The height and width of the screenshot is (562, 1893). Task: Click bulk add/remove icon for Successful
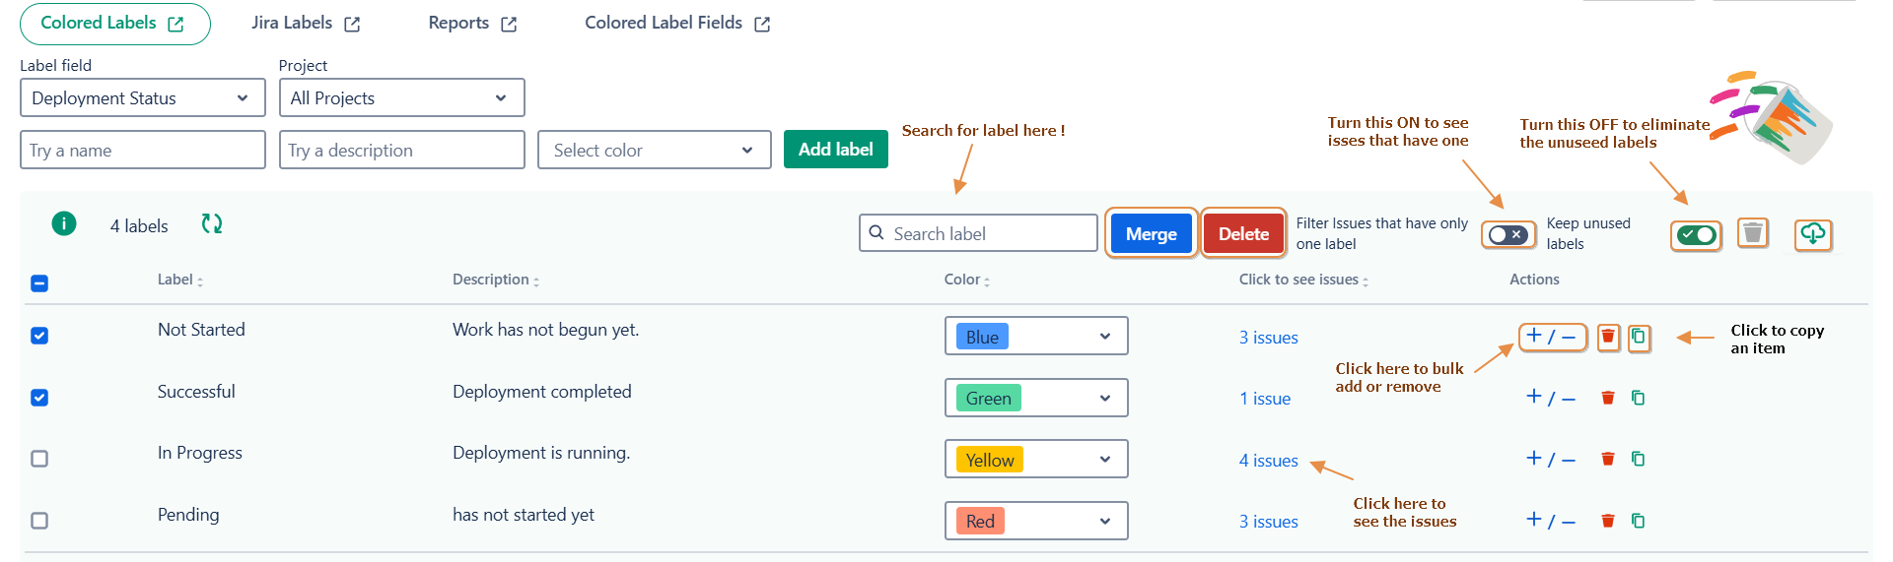1550,399
